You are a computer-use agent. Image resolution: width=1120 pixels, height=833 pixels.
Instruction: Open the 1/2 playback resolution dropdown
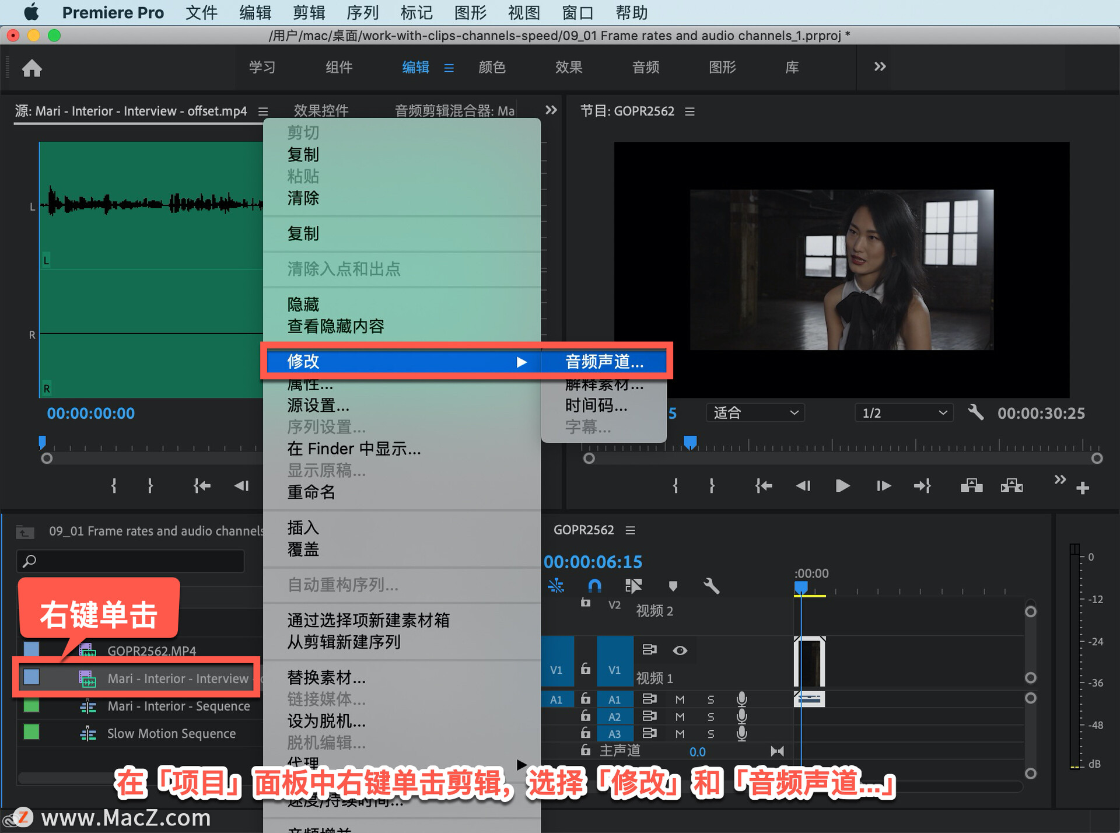click(x=904, y=413)
